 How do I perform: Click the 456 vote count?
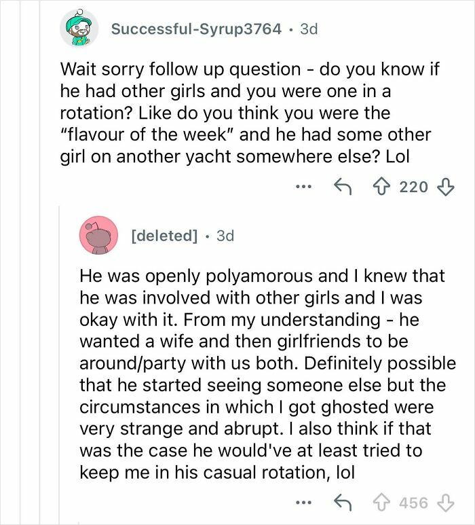point(413,503)
